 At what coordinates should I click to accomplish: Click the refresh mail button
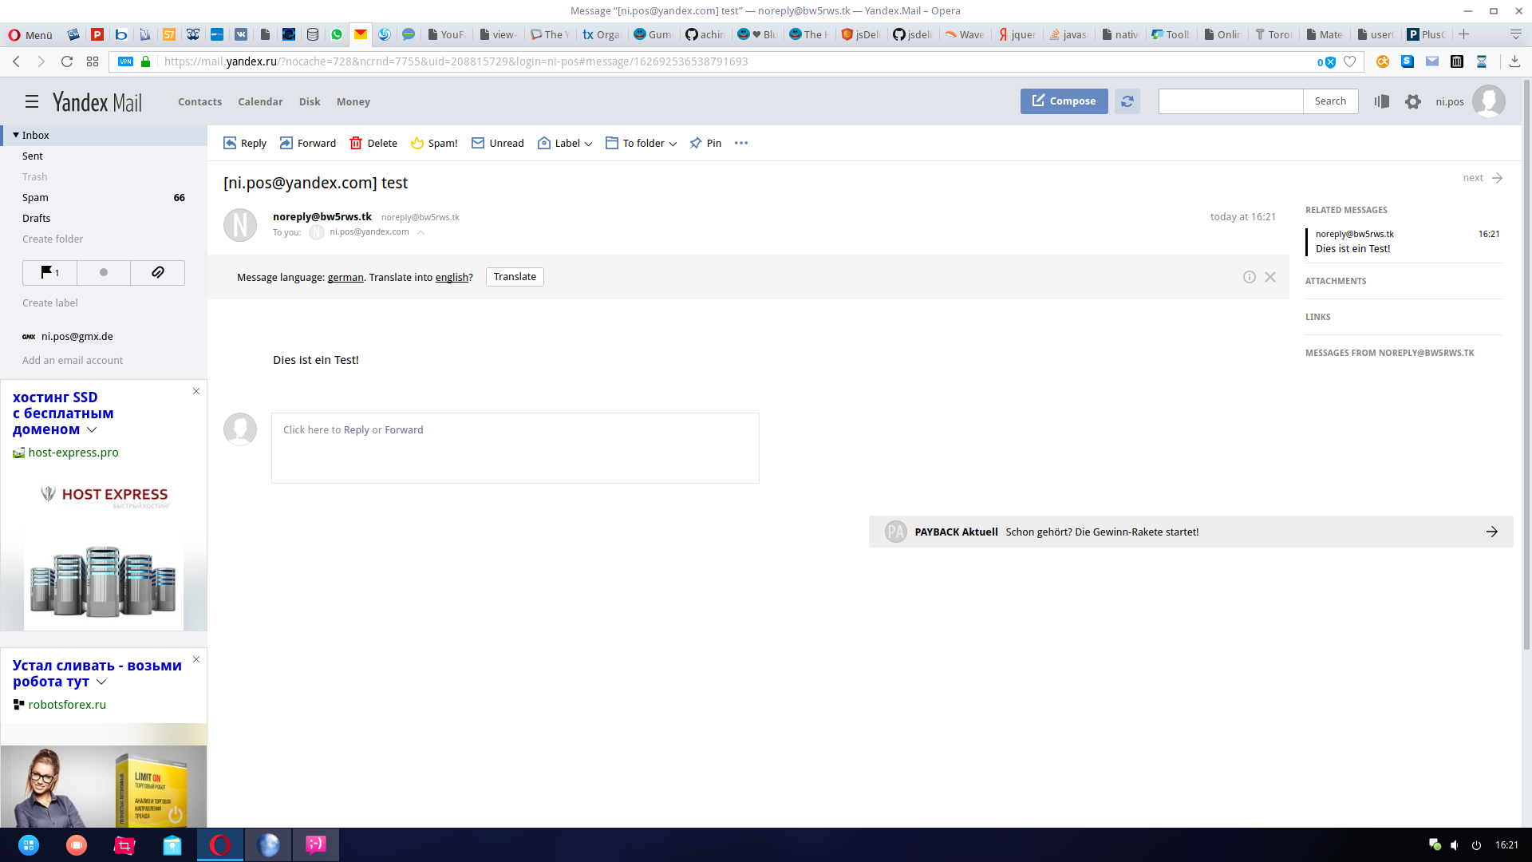pyautogui.click(x=1127, y=101)
